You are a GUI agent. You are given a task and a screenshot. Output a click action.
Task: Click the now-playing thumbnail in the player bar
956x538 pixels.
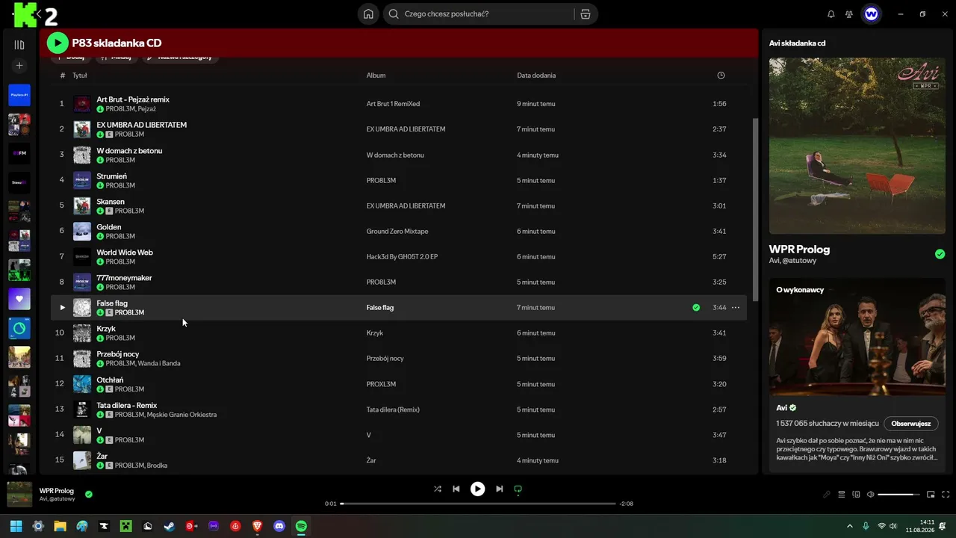tap(19, 494)
